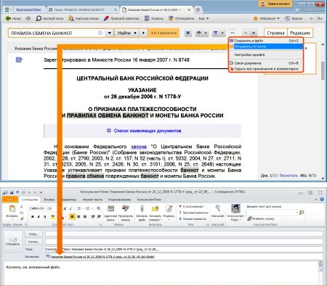Open the Ещё toolbar dropdown
Image resolution: width=327 pixels, height=286 pixels.
pyautogui.click(x=203, y=18)
